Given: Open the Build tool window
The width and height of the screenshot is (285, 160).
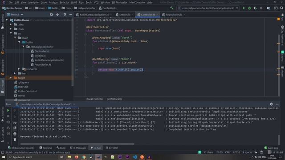Looking at the screenshot, I should click(61, 148).
